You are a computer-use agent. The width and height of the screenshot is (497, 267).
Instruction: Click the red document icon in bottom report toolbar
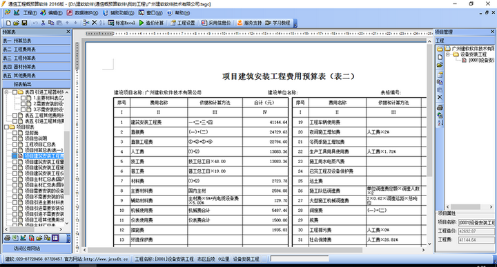31,238
